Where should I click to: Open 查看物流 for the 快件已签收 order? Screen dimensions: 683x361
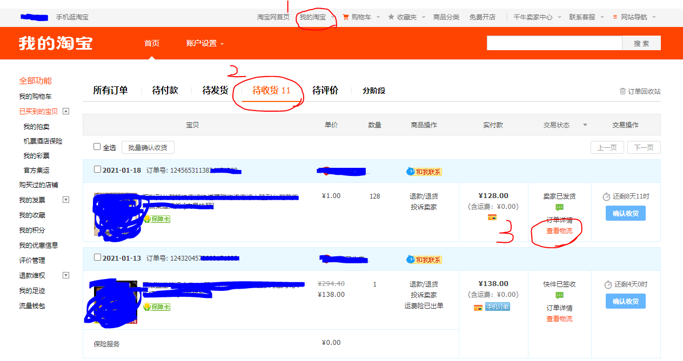point(559,318)
